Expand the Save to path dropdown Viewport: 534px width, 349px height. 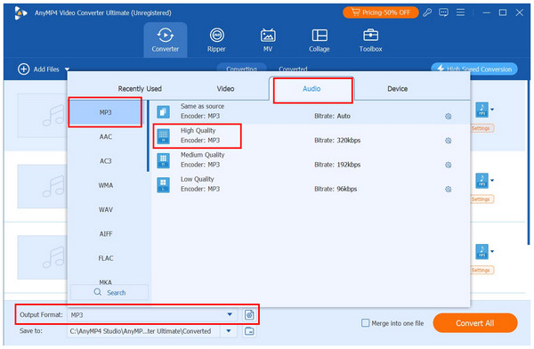click(229, 331)
